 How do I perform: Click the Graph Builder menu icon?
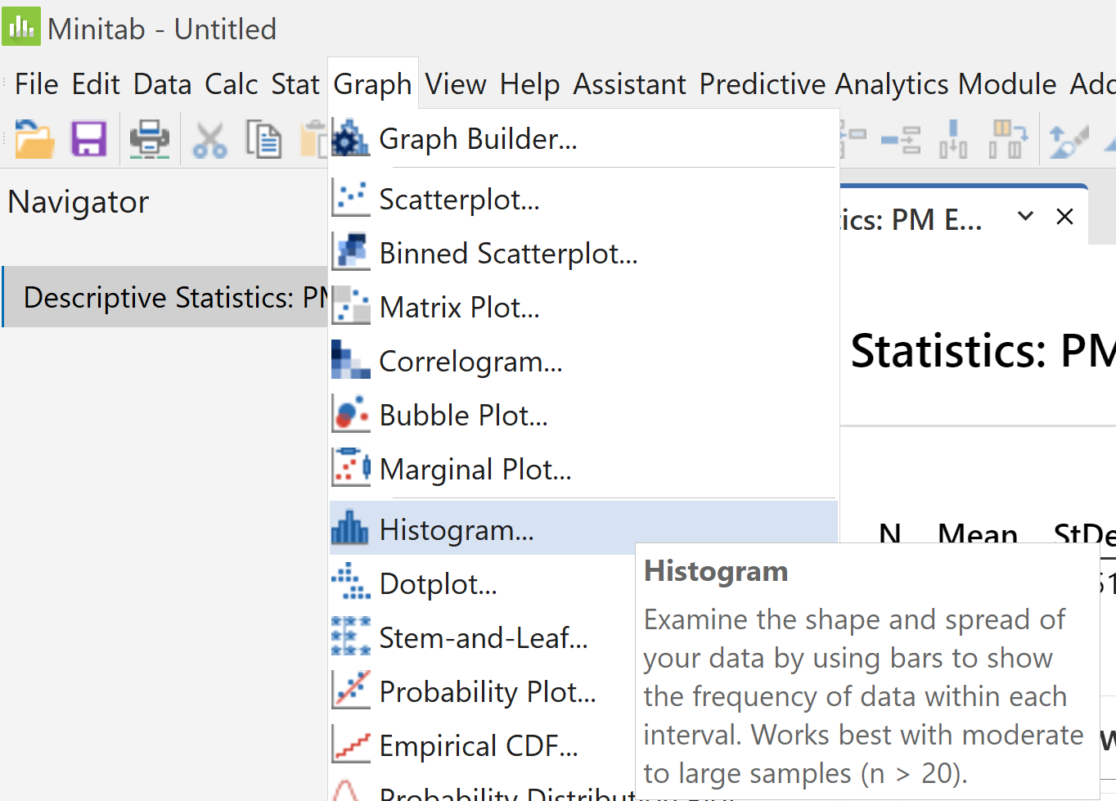(351, 138)
